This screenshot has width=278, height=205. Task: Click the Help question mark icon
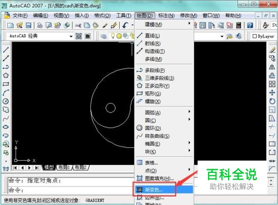tap(250, 26)
